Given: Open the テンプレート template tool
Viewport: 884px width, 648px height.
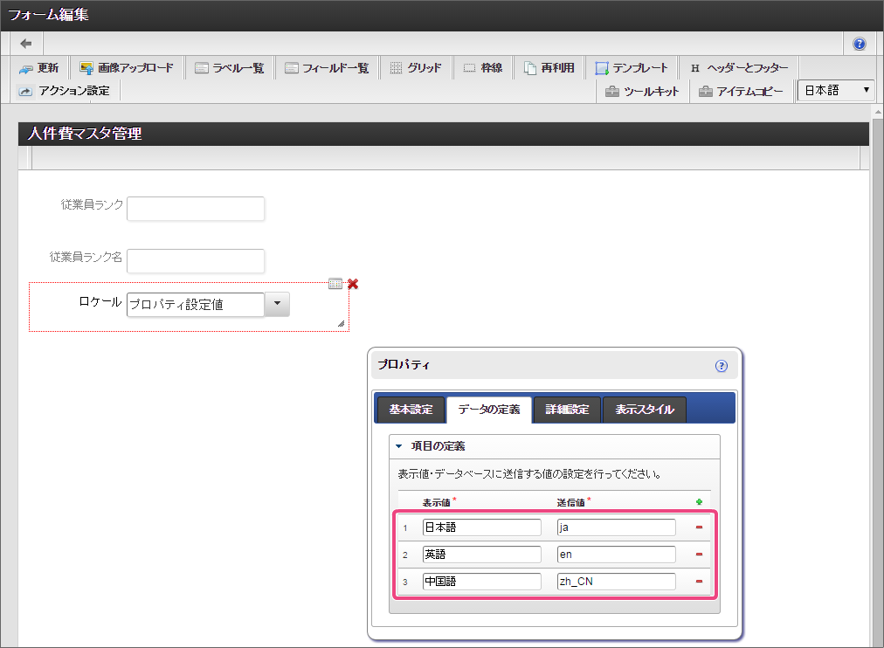Looking at the screenshot, I should tap(632, 68).
